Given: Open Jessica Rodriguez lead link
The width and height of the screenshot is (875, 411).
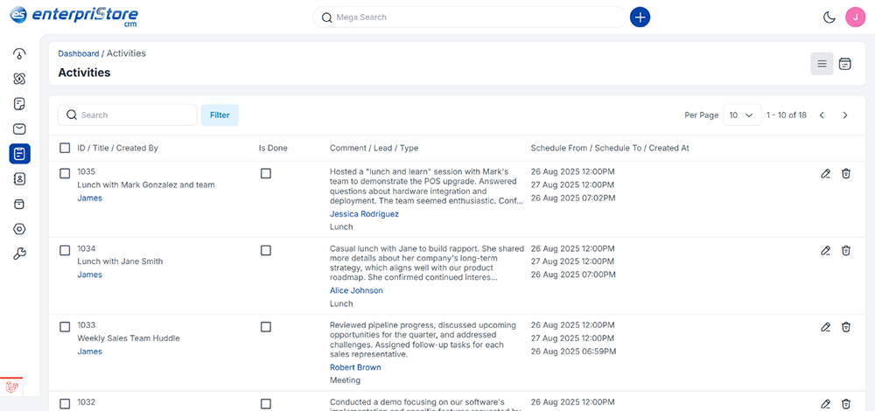Looking at the screenshot, I should point(364,213).
